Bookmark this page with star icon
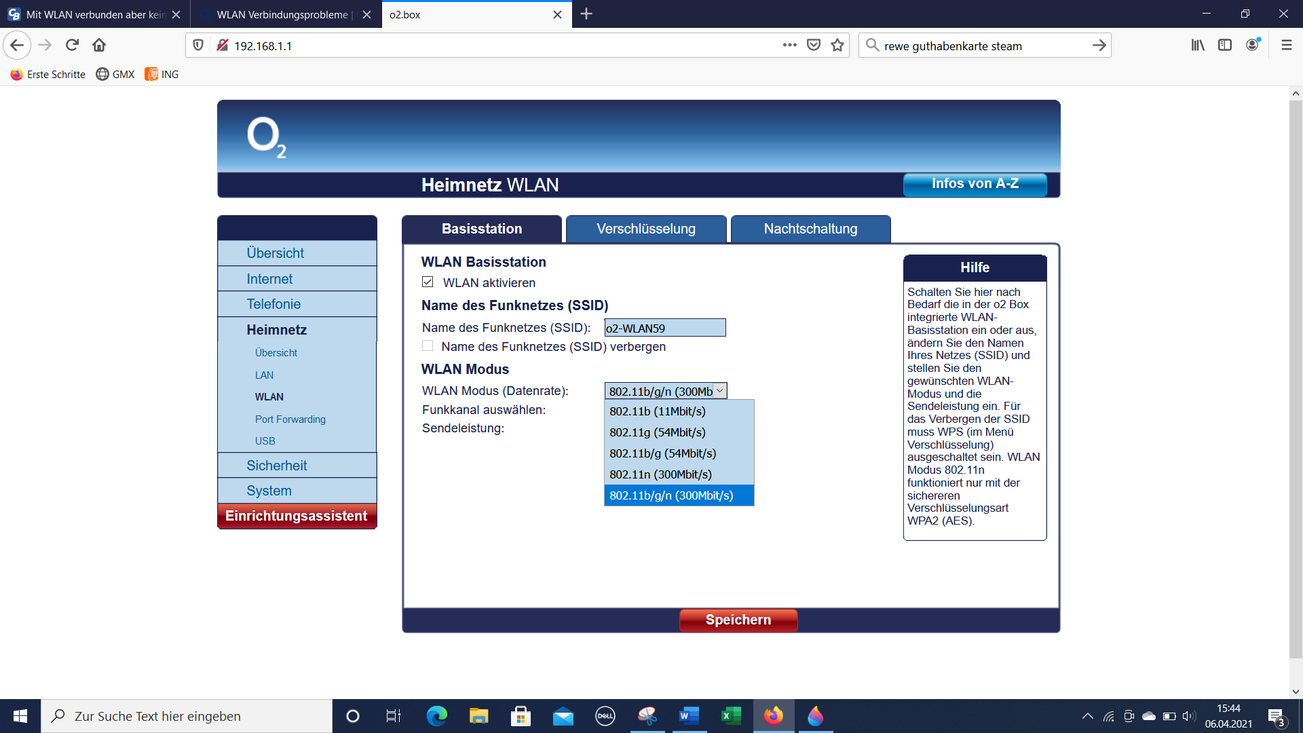1303x733 pixels. (x=837, y=45)
